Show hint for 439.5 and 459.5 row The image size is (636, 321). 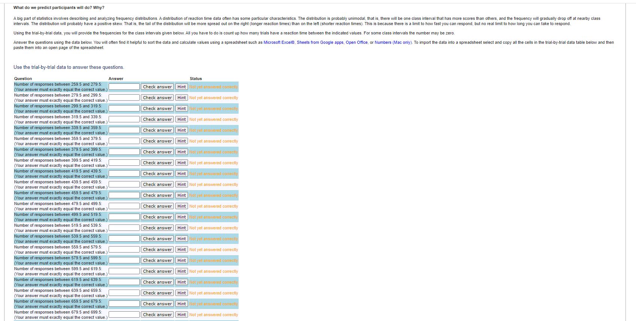tap(182, 184)
